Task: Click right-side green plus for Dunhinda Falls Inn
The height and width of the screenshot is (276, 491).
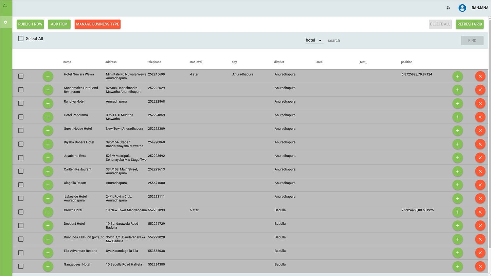Action: (x=458, y=239)
